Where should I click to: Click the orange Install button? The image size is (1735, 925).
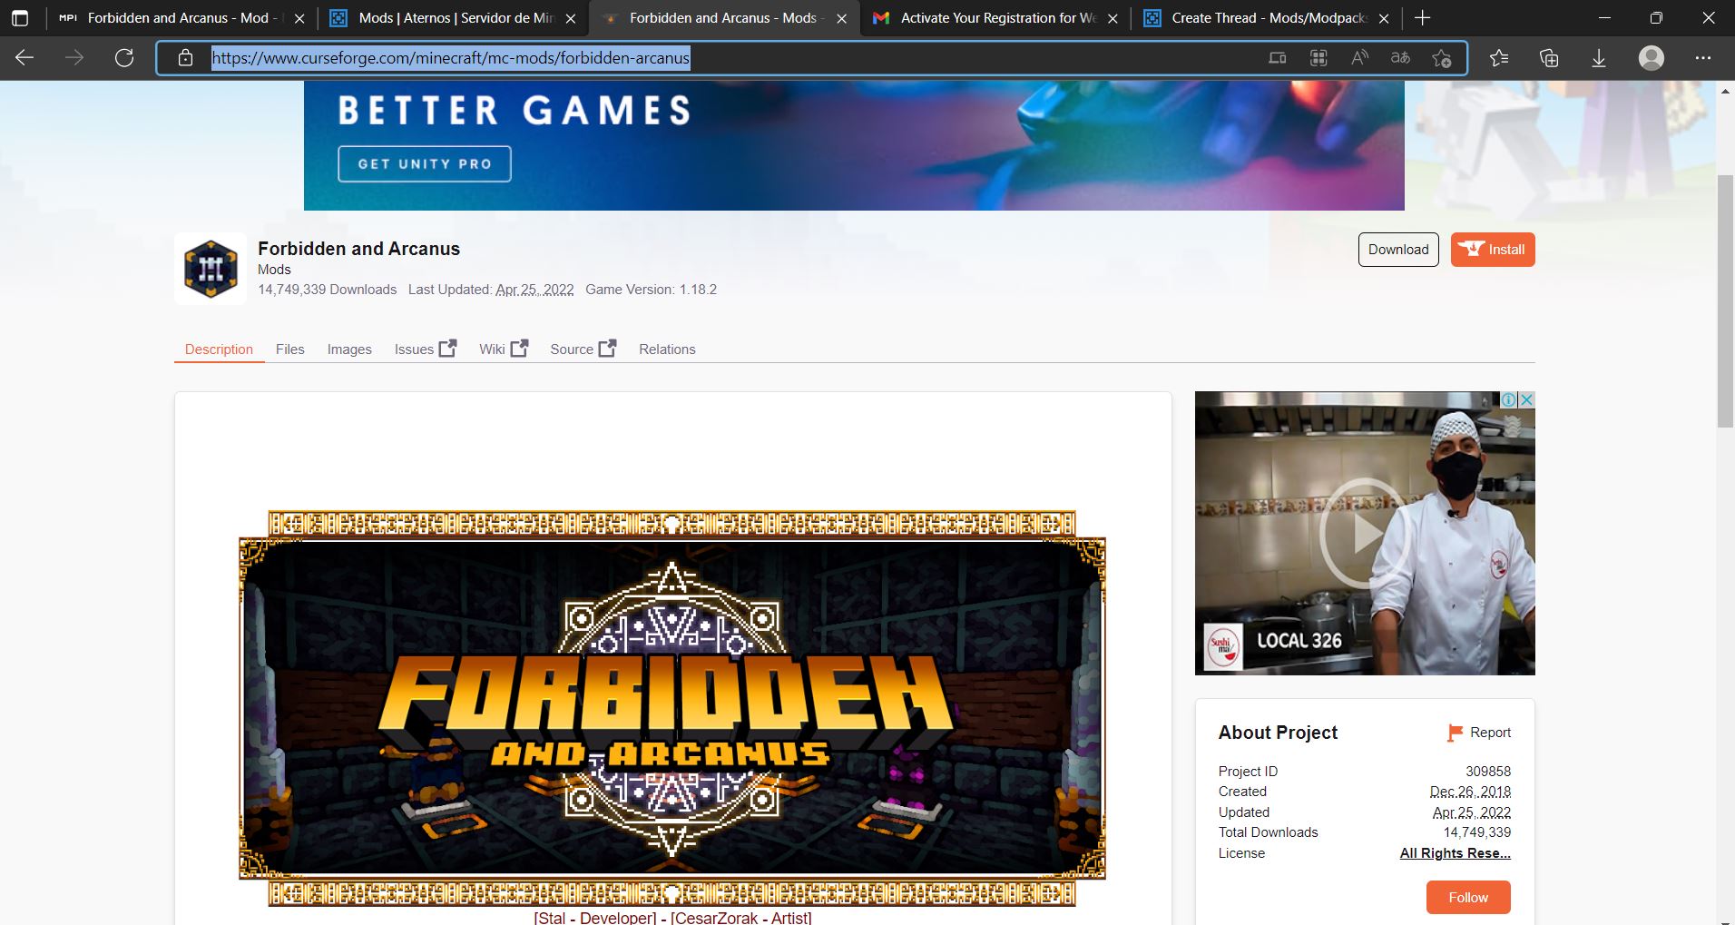click(1493, 250)
